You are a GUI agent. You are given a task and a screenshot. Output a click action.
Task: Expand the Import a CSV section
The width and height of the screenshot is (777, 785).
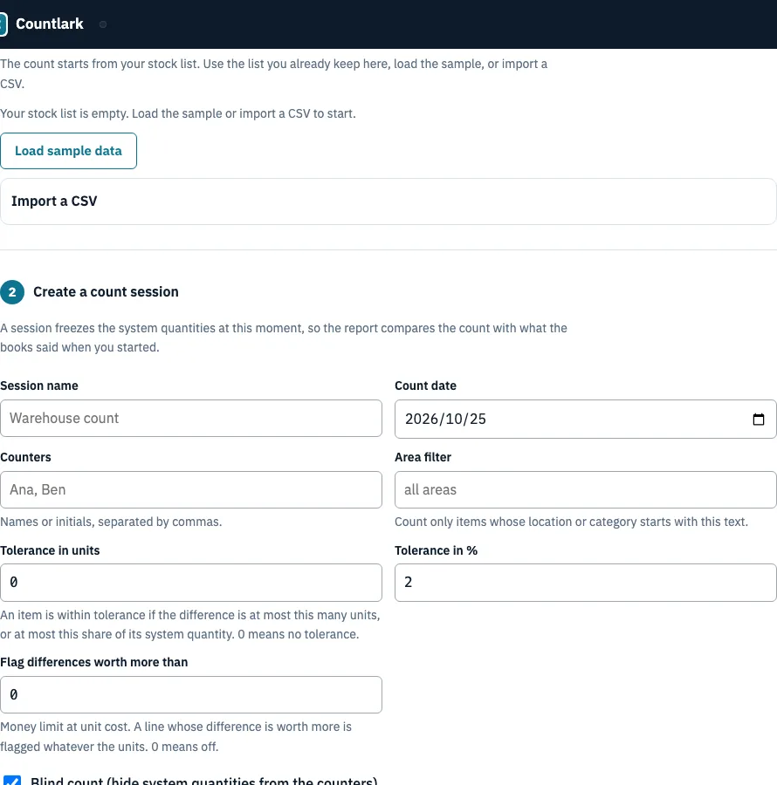pos(388,201)
